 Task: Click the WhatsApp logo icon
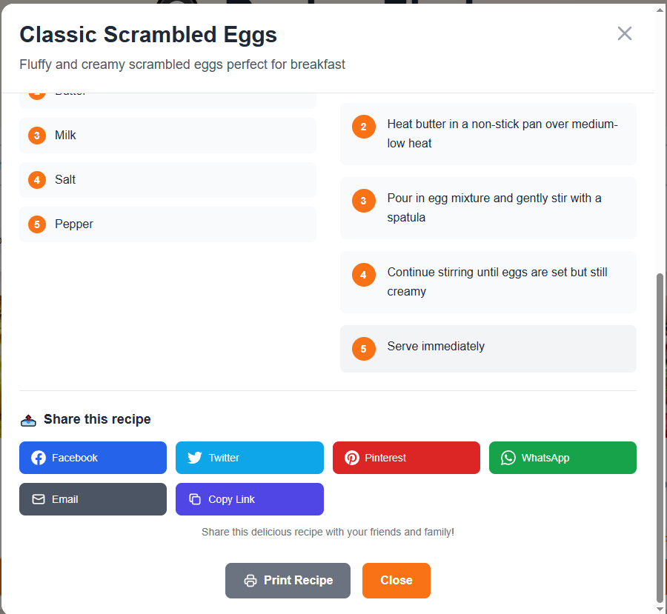tap(508, 458)
